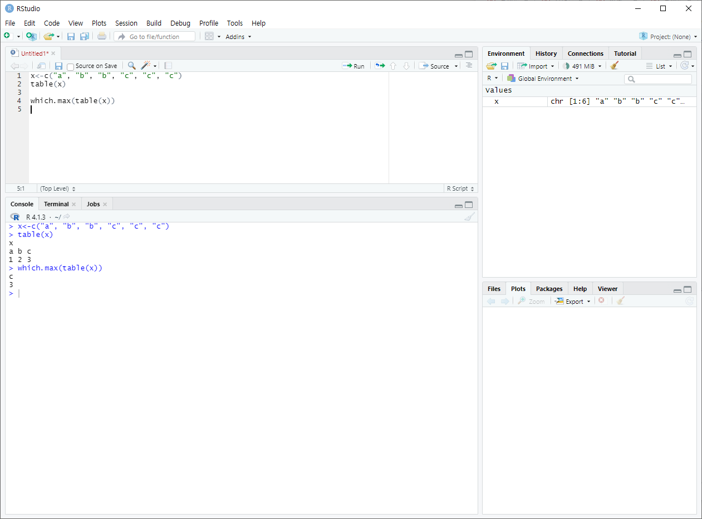The width and height of the screenshot is (702, 519).
Task: Open Export dropdown in Plots pane
Action: click(x=572, y=301)
